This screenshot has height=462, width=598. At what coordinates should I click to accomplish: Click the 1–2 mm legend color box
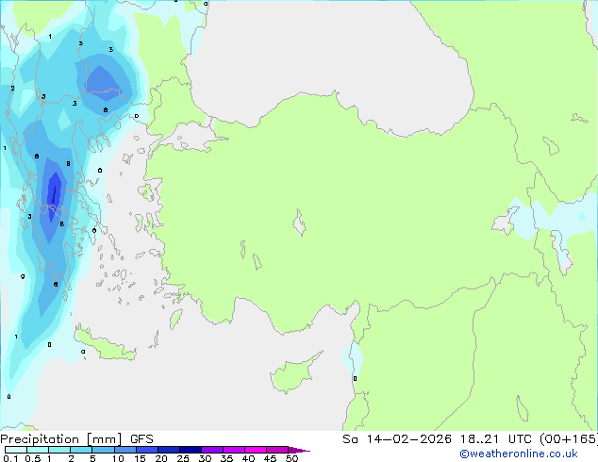(x=59, y=450)
